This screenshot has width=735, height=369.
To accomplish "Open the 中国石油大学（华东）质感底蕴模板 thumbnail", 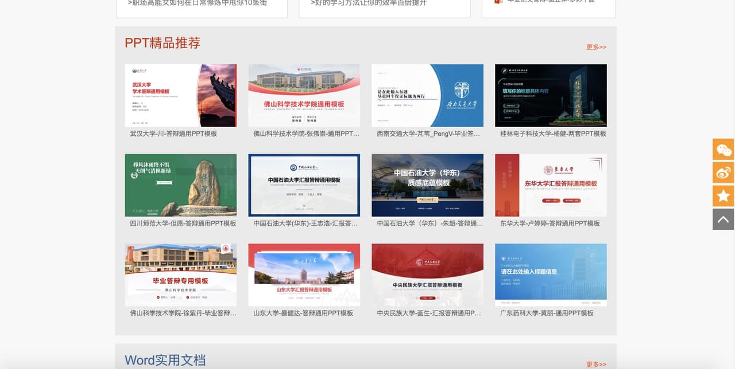I will [x=428, y=185].
